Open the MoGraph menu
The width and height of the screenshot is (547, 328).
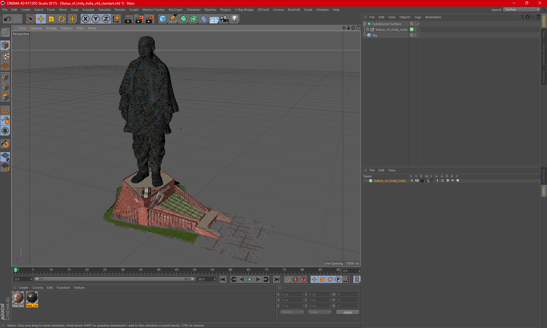click(x=175, y=10)
